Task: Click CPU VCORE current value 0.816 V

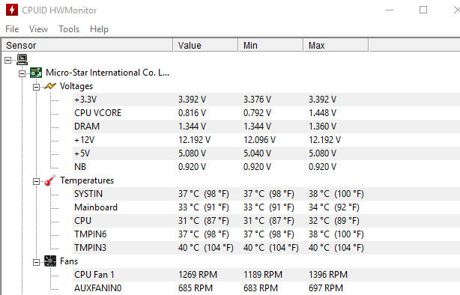Action: 192,113
